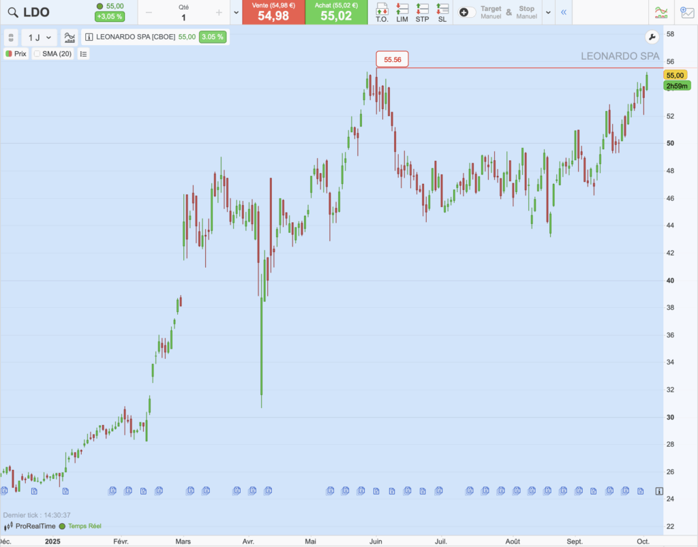Viewport: 698px width, 547px height.
Task: Expand the Target & Stop options arrow
Action: click(547, 12)
